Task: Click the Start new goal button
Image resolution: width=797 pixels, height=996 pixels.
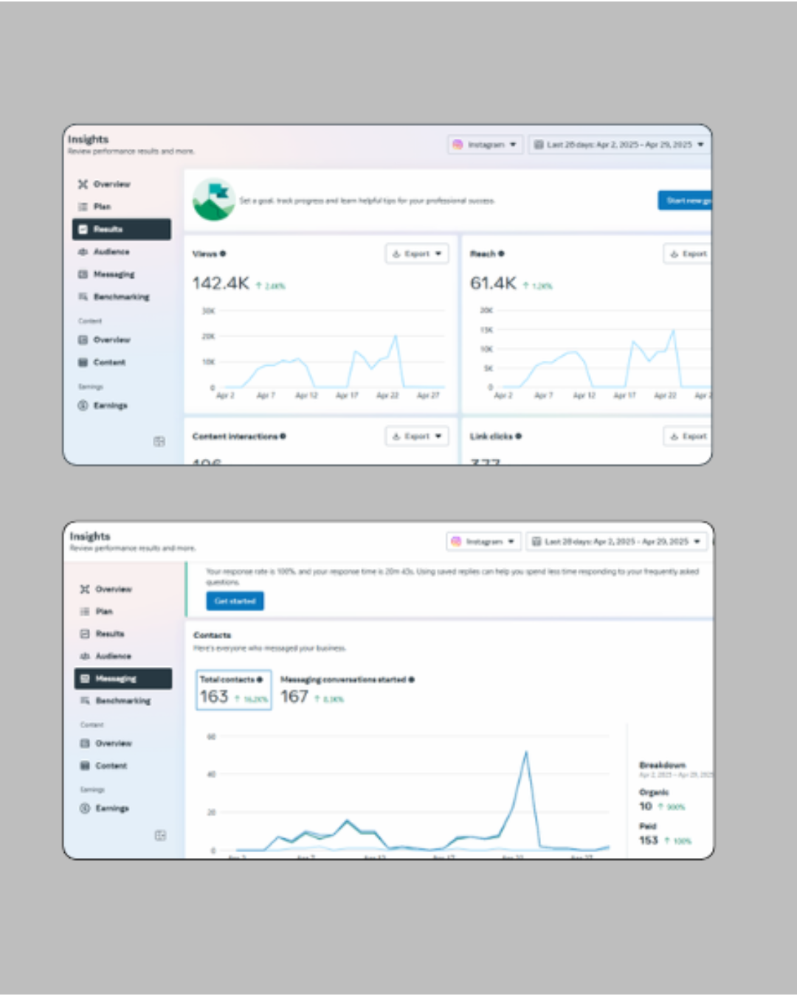Action: tap(686, 201)
